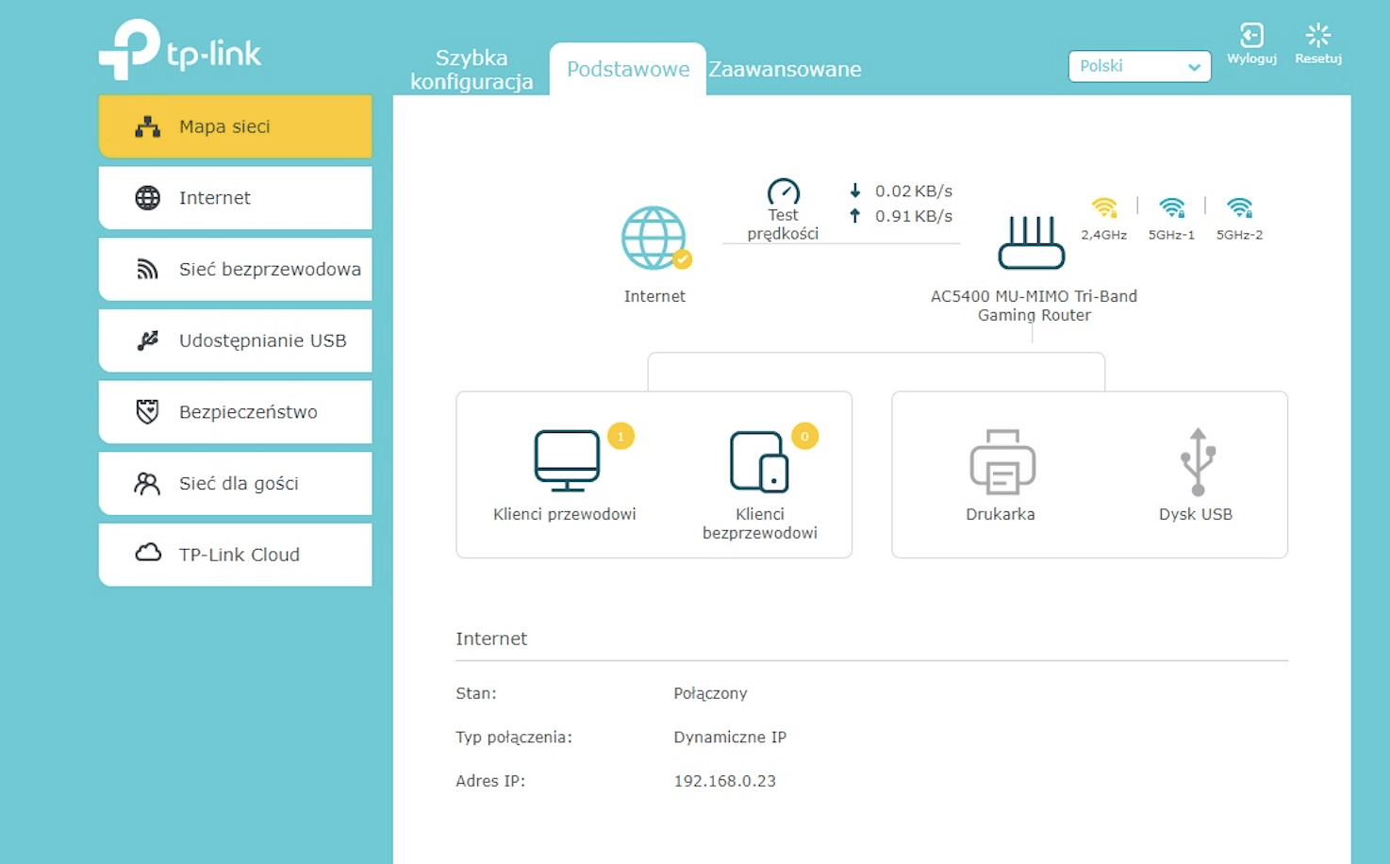The image size is (1390, 864).
Task: Click the globe icon beside Internet menu item
Action: tap(148, 198)
